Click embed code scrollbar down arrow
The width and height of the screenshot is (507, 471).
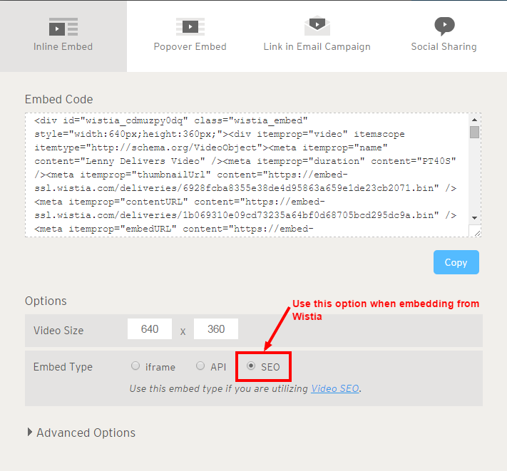[475, 218]
